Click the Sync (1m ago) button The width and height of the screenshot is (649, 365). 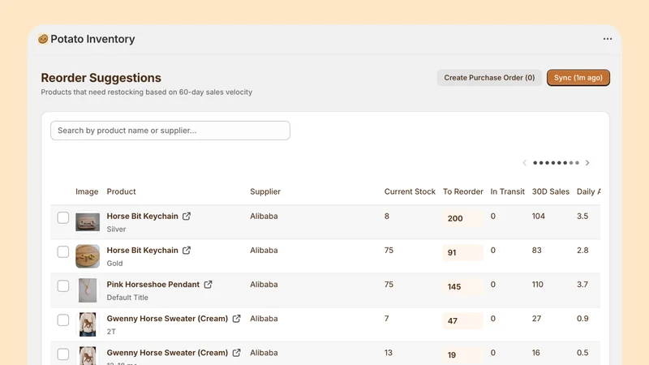tap(578, 78)
